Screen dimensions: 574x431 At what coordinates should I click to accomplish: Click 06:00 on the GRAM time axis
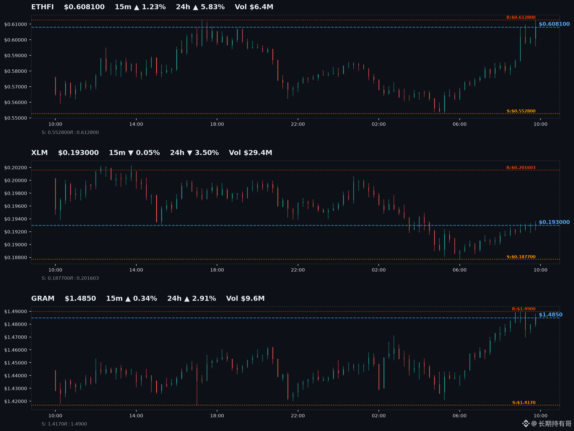459,416
